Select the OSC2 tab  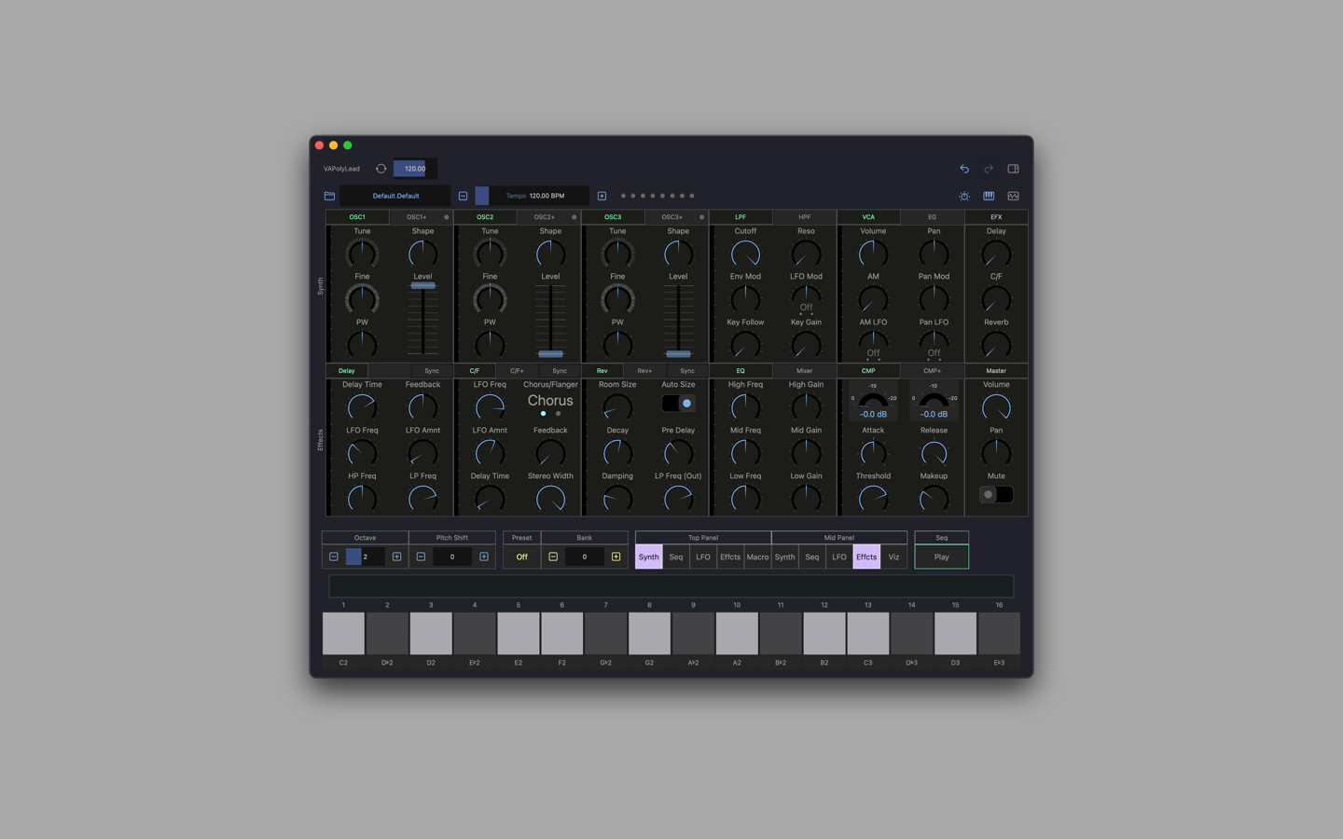tap(485, 217)
